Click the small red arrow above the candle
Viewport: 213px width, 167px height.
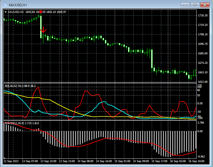point(41,12)
